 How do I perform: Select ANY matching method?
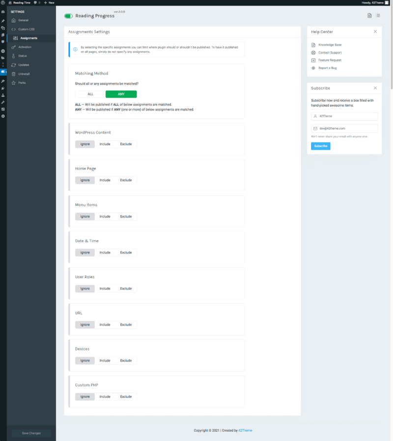pos(121,94)
